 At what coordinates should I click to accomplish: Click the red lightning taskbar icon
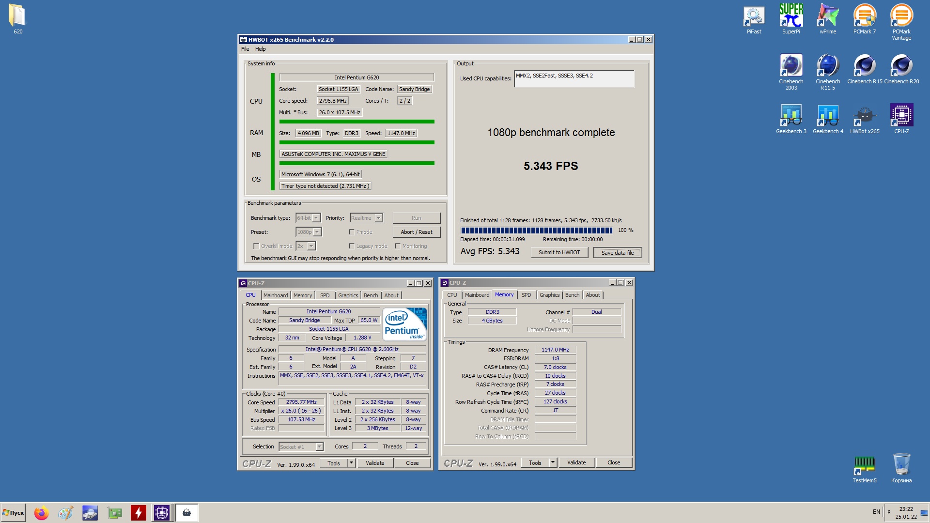tap(138, 513)
